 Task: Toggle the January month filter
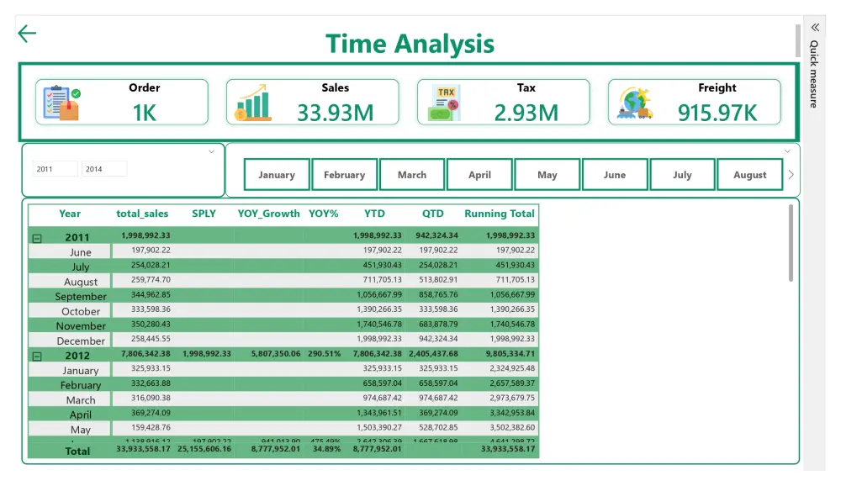coord(277,174)
